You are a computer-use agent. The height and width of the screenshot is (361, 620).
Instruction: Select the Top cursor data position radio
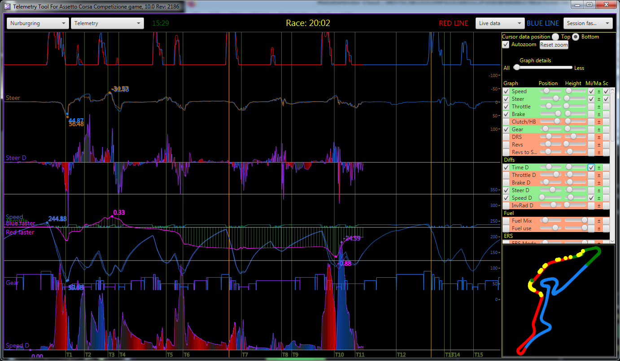coord(556,37)
